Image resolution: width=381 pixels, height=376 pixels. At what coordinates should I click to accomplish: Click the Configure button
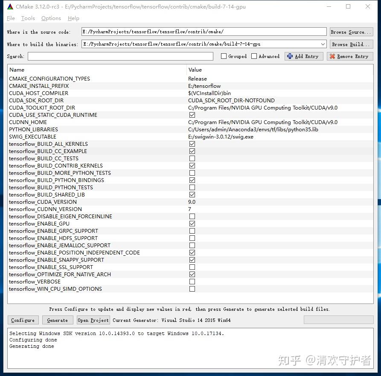pos(23,320)
